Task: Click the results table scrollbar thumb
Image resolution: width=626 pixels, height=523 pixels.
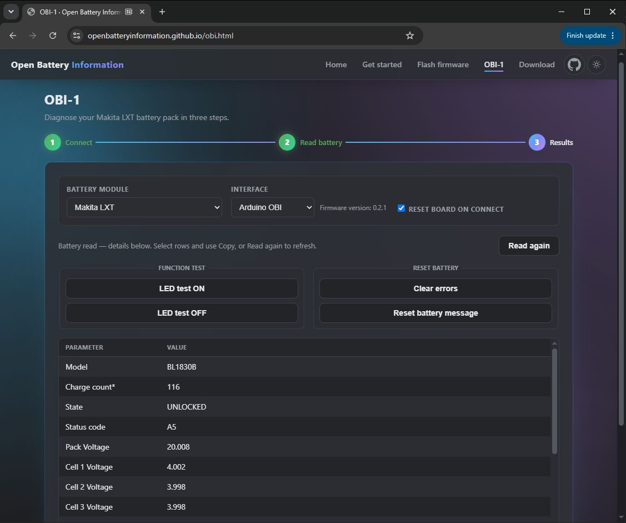Action: click(554, 401)
